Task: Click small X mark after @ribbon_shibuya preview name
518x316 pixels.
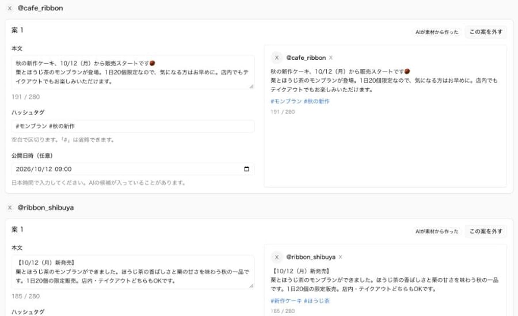Action: click(x=340, y=257)
